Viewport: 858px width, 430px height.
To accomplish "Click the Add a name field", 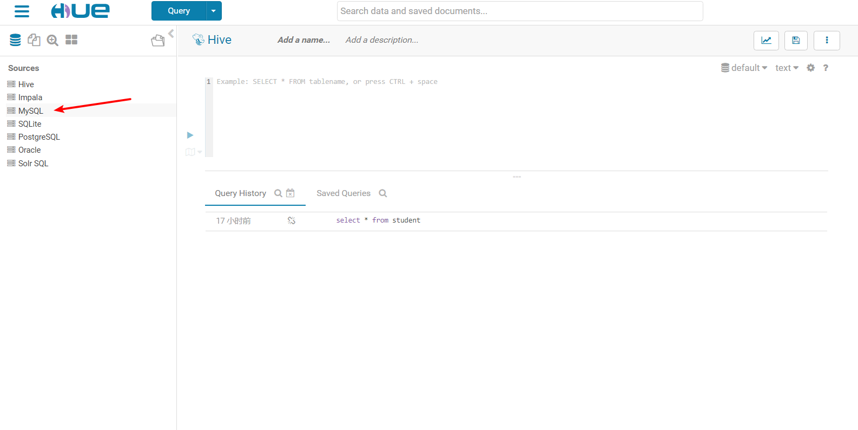I will [x=303, y=40].
